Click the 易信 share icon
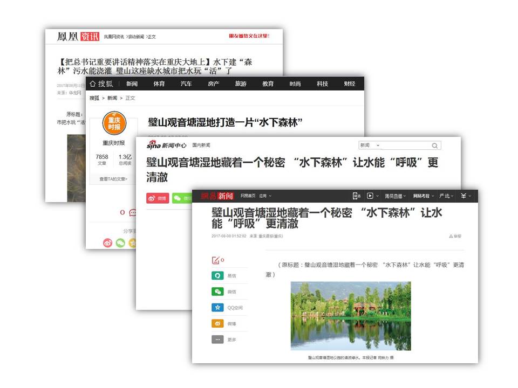The image size is (518, 388). (x=218, y=275)
